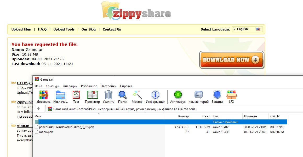Select the menu.pak file row

[46, 132]
